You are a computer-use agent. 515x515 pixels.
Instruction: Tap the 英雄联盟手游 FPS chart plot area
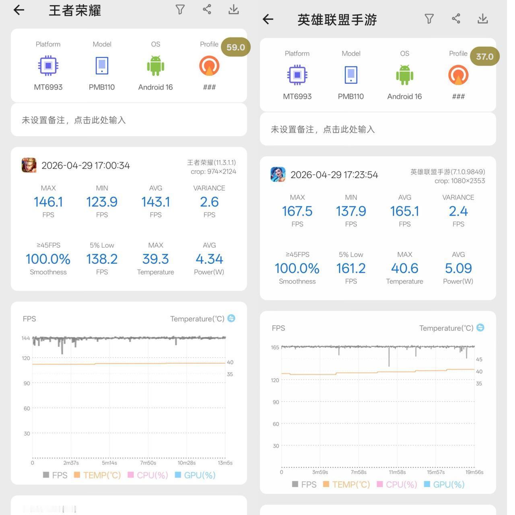tap(378, 406)
